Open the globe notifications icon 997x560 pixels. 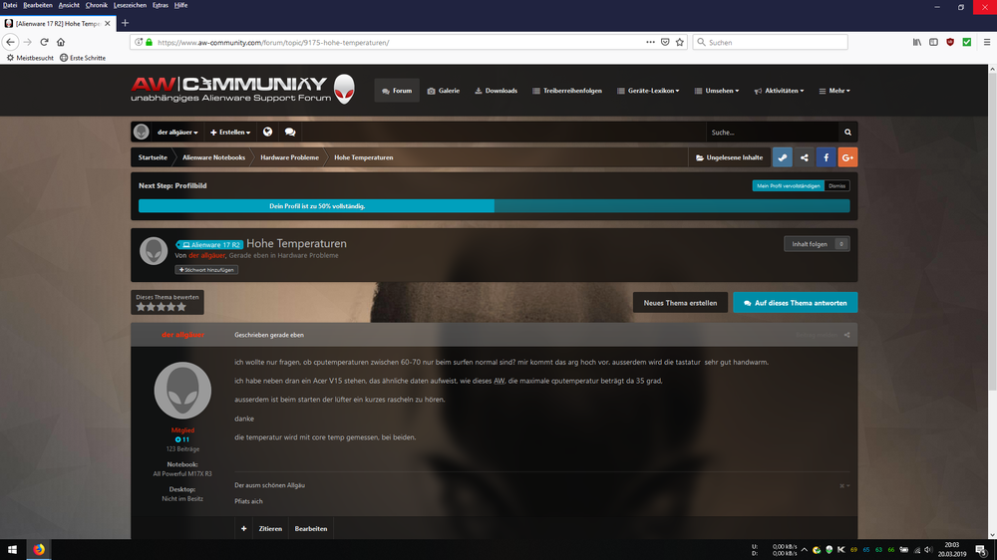[x=267, y=132]
